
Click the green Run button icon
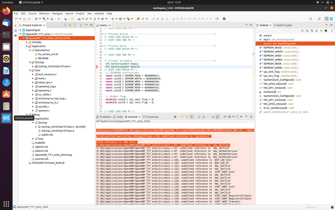[x=120, y=19]
